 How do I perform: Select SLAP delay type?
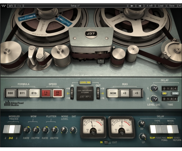tap(153, 129)
